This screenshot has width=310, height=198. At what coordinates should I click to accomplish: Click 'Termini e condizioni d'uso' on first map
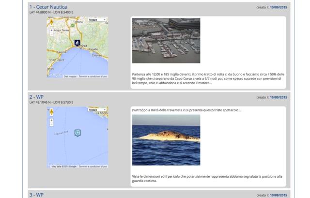coord(93,76)
